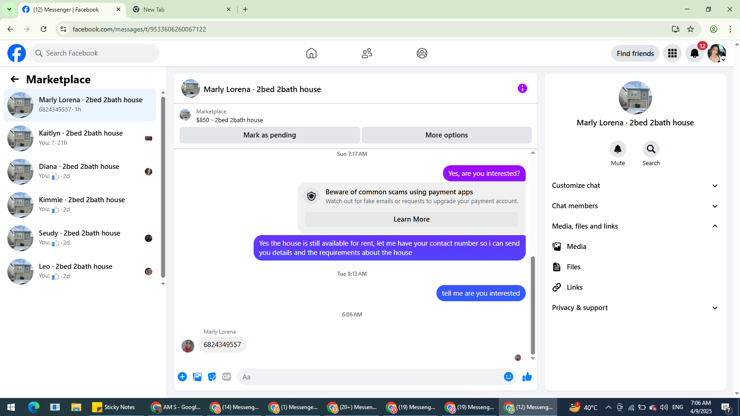Open Windows Start menu
Screen dimensions: 740x416
click(11, 407)
